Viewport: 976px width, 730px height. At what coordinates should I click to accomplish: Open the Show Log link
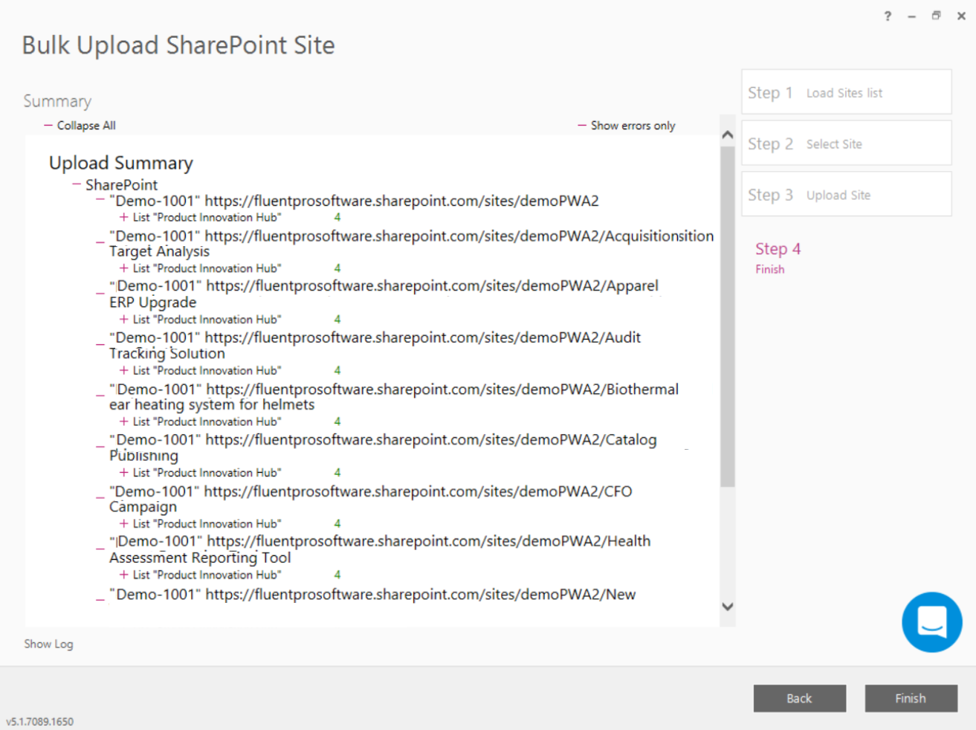point(48,644)
